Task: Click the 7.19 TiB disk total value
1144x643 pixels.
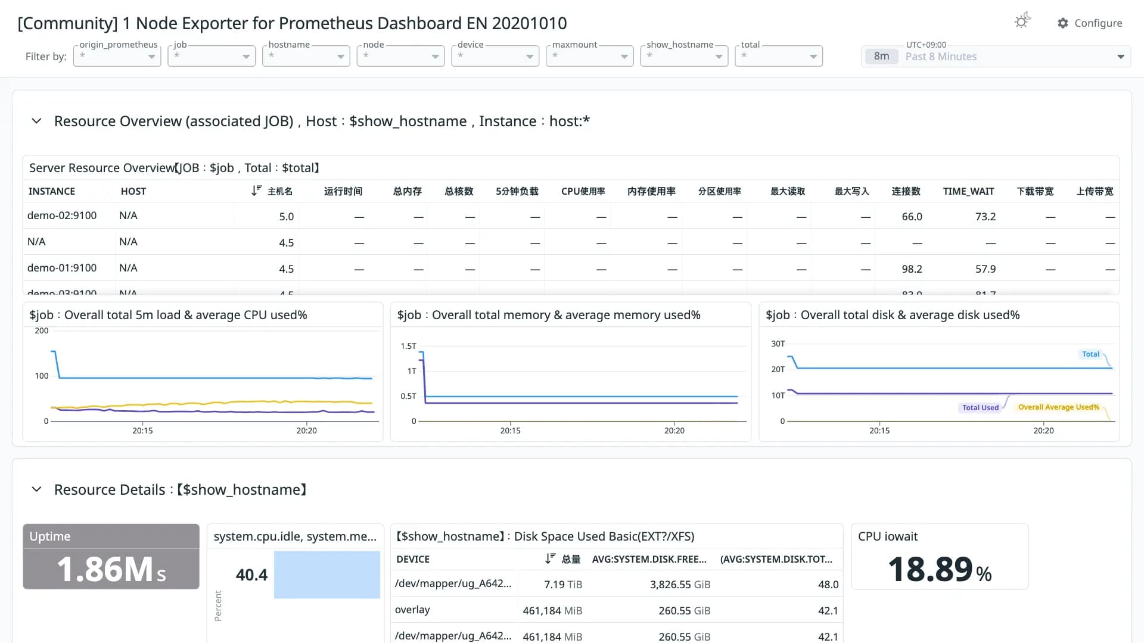Action: pyautogui.click(x=563, y=585)
